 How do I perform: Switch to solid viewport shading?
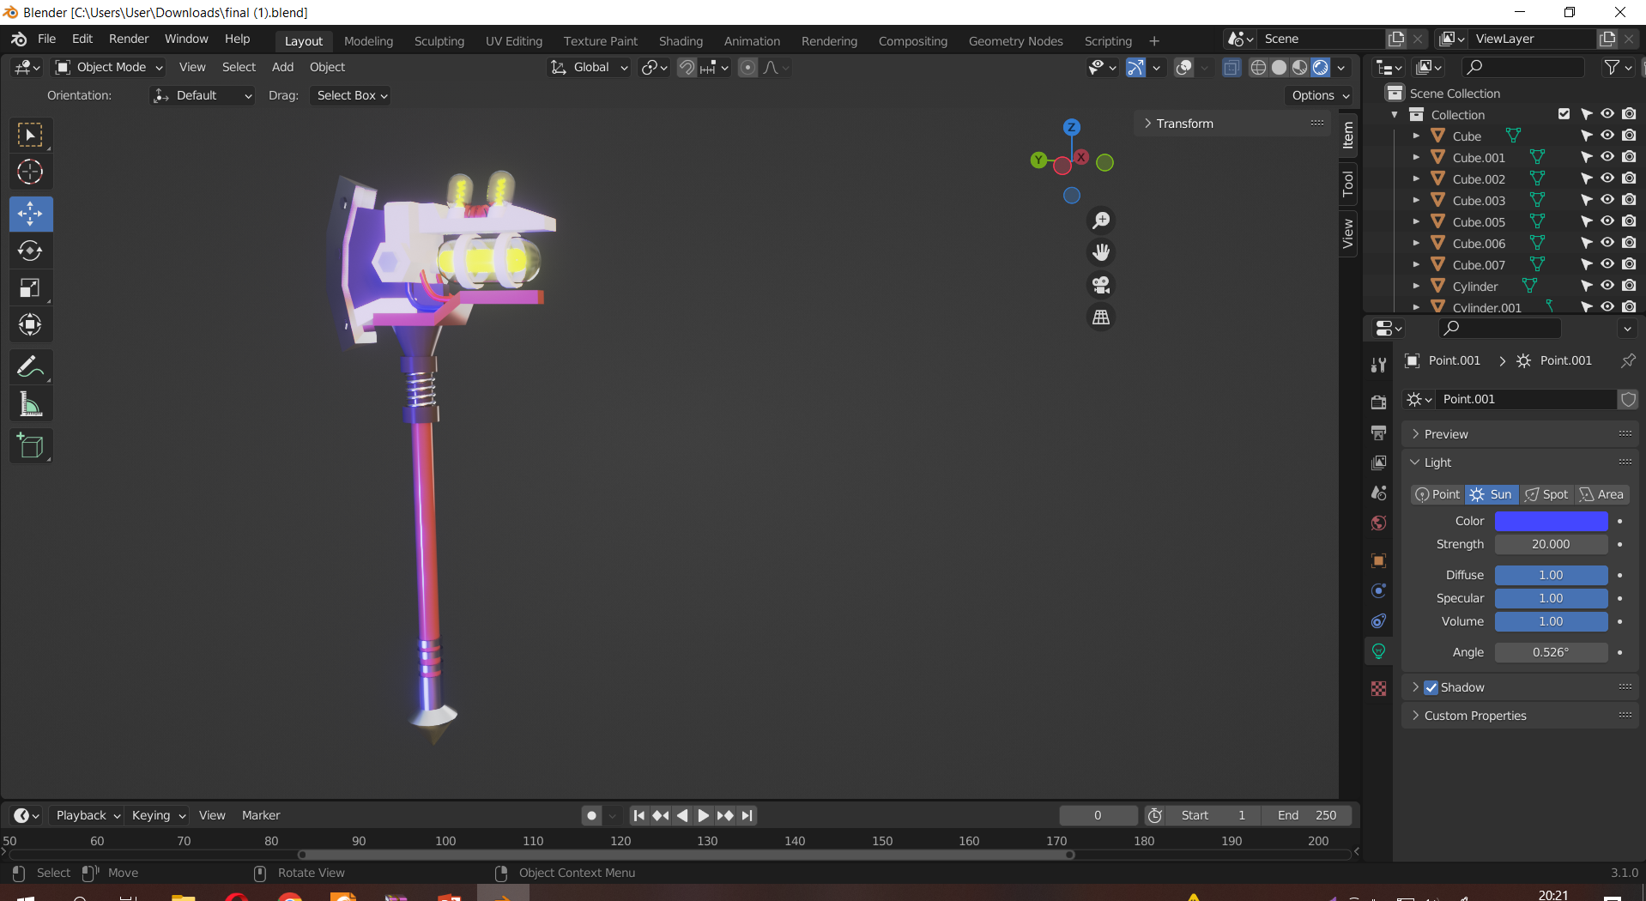[x=1279, y=67]
